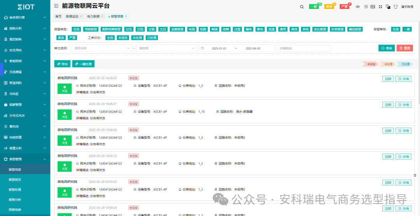Open the big-screen display icon in header
The image size is (420, 216).
pos(373,7)
